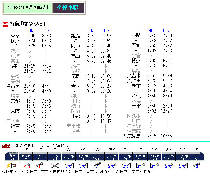Click the 特急 badge above the train consist
This screenshot has height=176, width=210.
(x=6, y=145)
